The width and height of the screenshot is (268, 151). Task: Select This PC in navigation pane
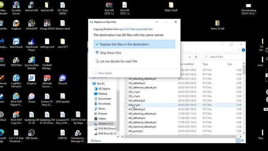point(100,84)
